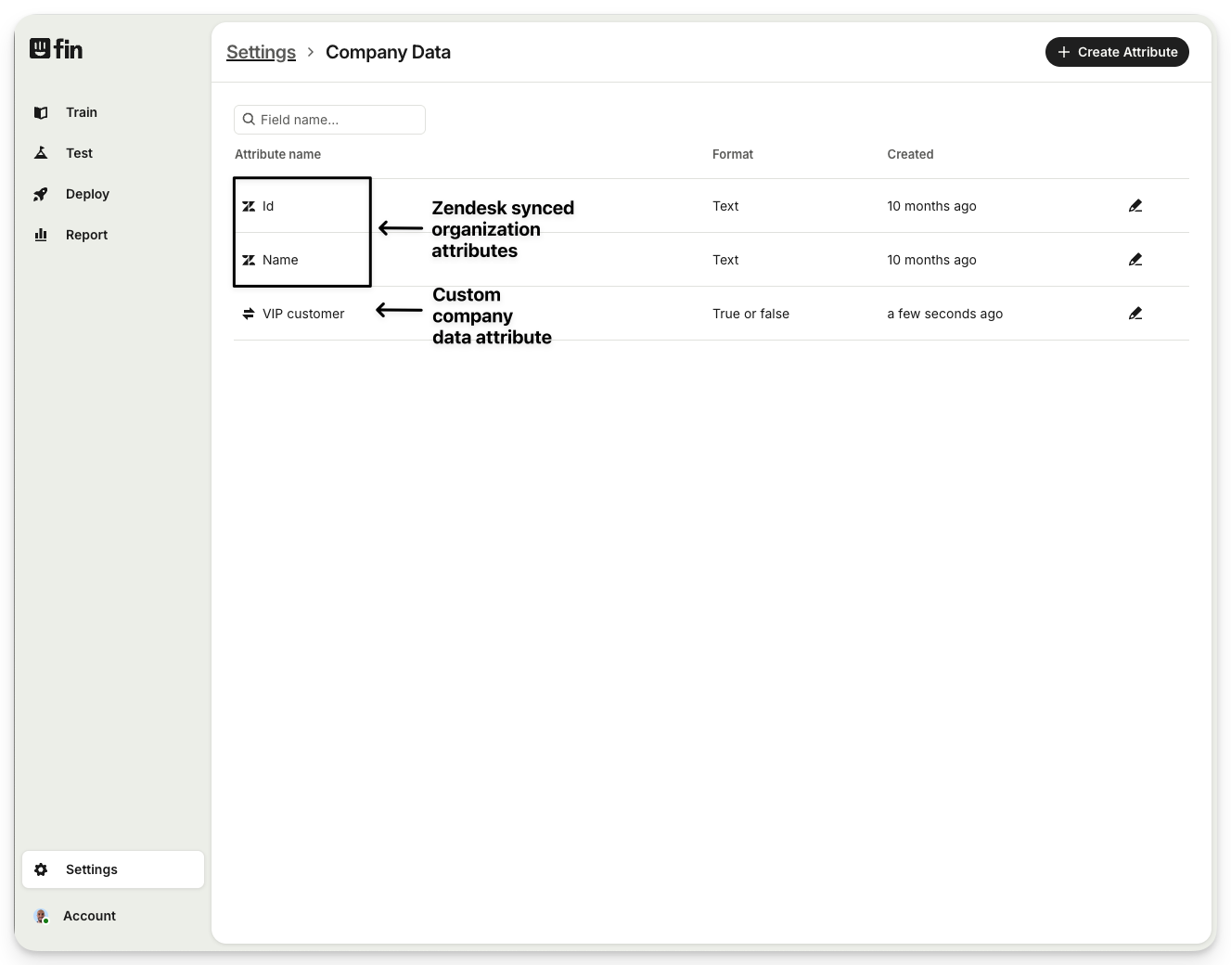The width and height of the screenshot is (1231, 965).
Task: Focus the Field name search box
Action: coord(340,120)
